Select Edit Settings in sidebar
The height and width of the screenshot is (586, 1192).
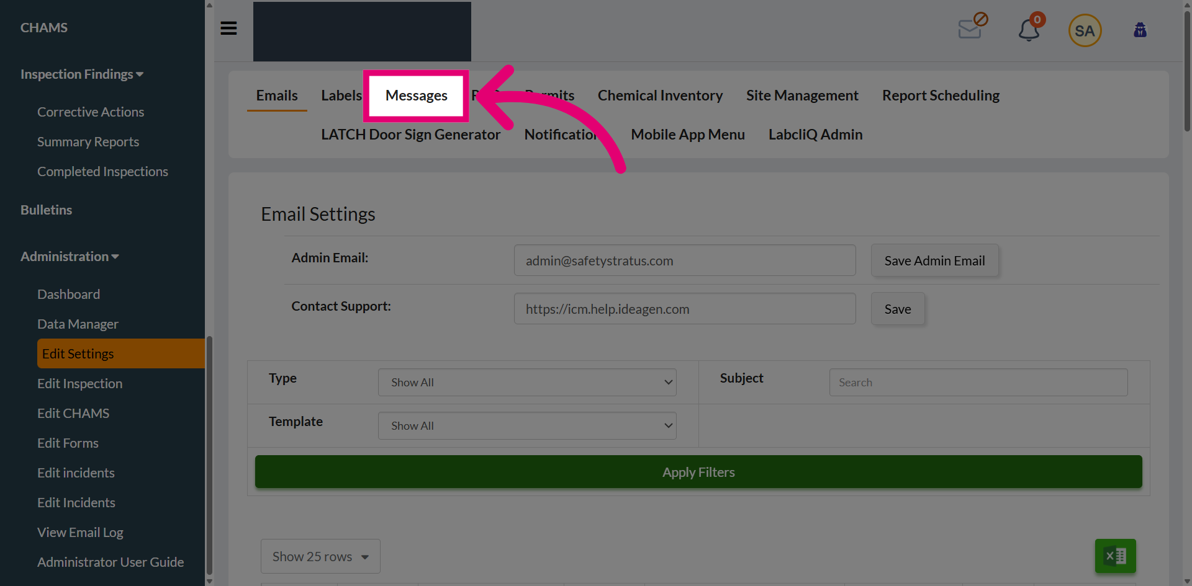[x=120, y=353]
